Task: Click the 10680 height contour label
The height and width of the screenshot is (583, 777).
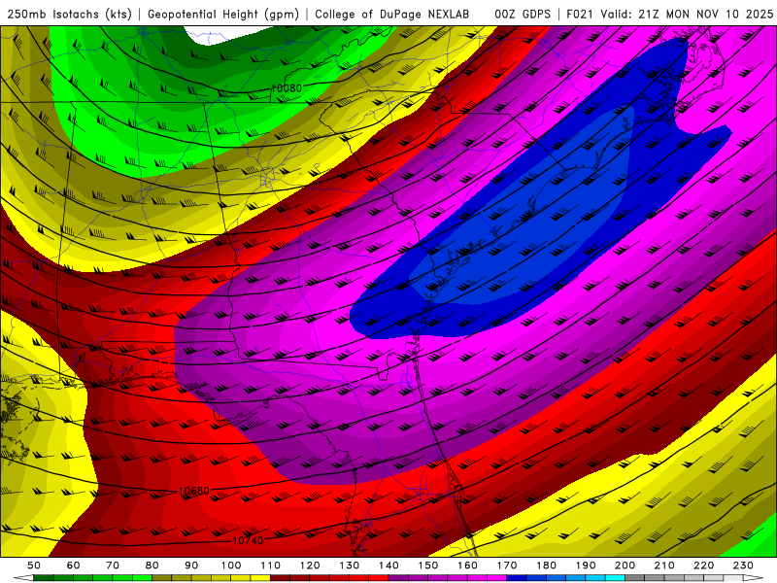Action: (193, 491)
